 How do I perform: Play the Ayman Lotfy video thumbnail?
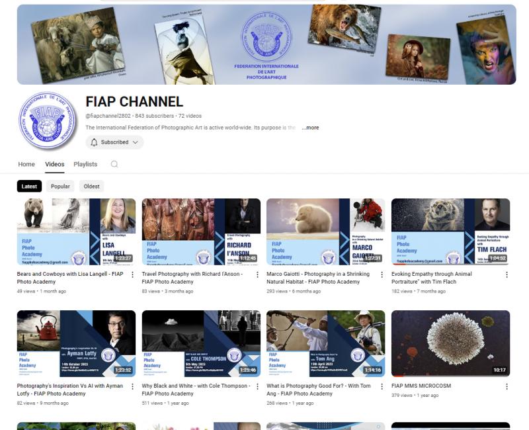[76, 343]
